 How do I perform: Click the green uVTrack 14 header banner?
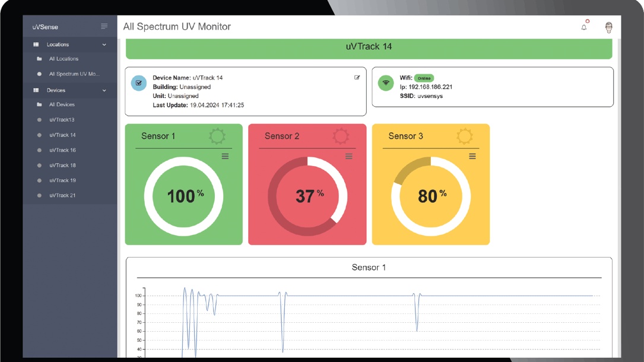coord(368,46)
